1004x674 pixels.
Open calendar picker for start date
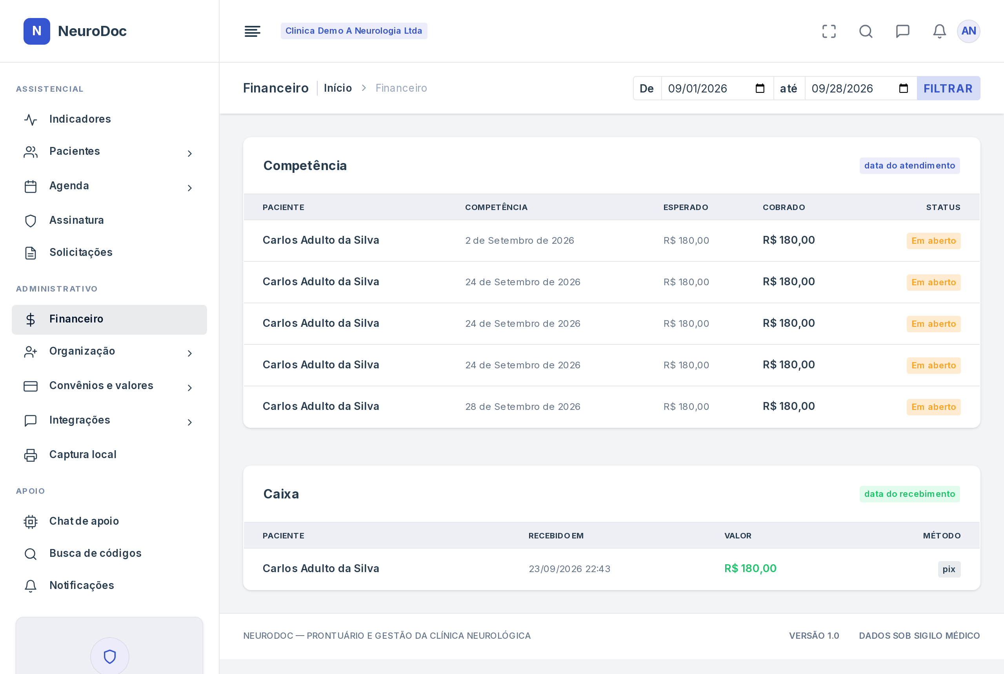tap(760, 88)
